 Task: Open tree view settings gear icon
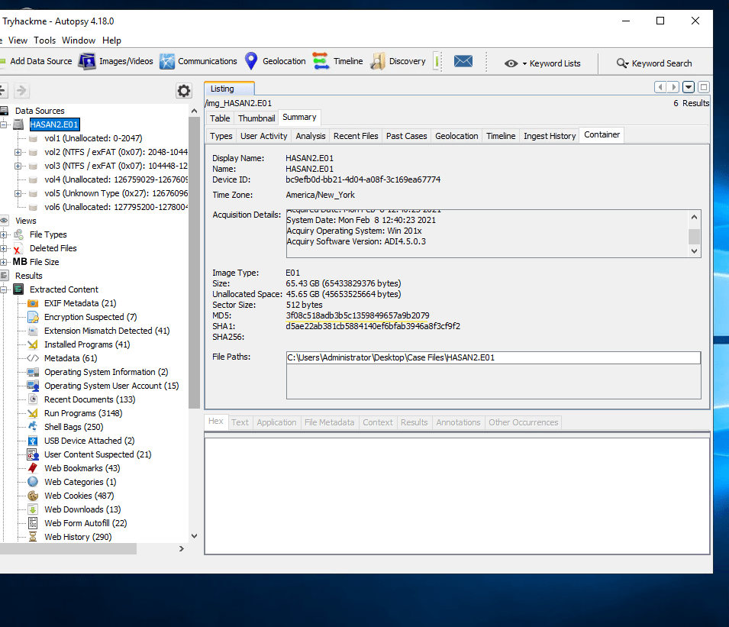(x=184, y=91)
